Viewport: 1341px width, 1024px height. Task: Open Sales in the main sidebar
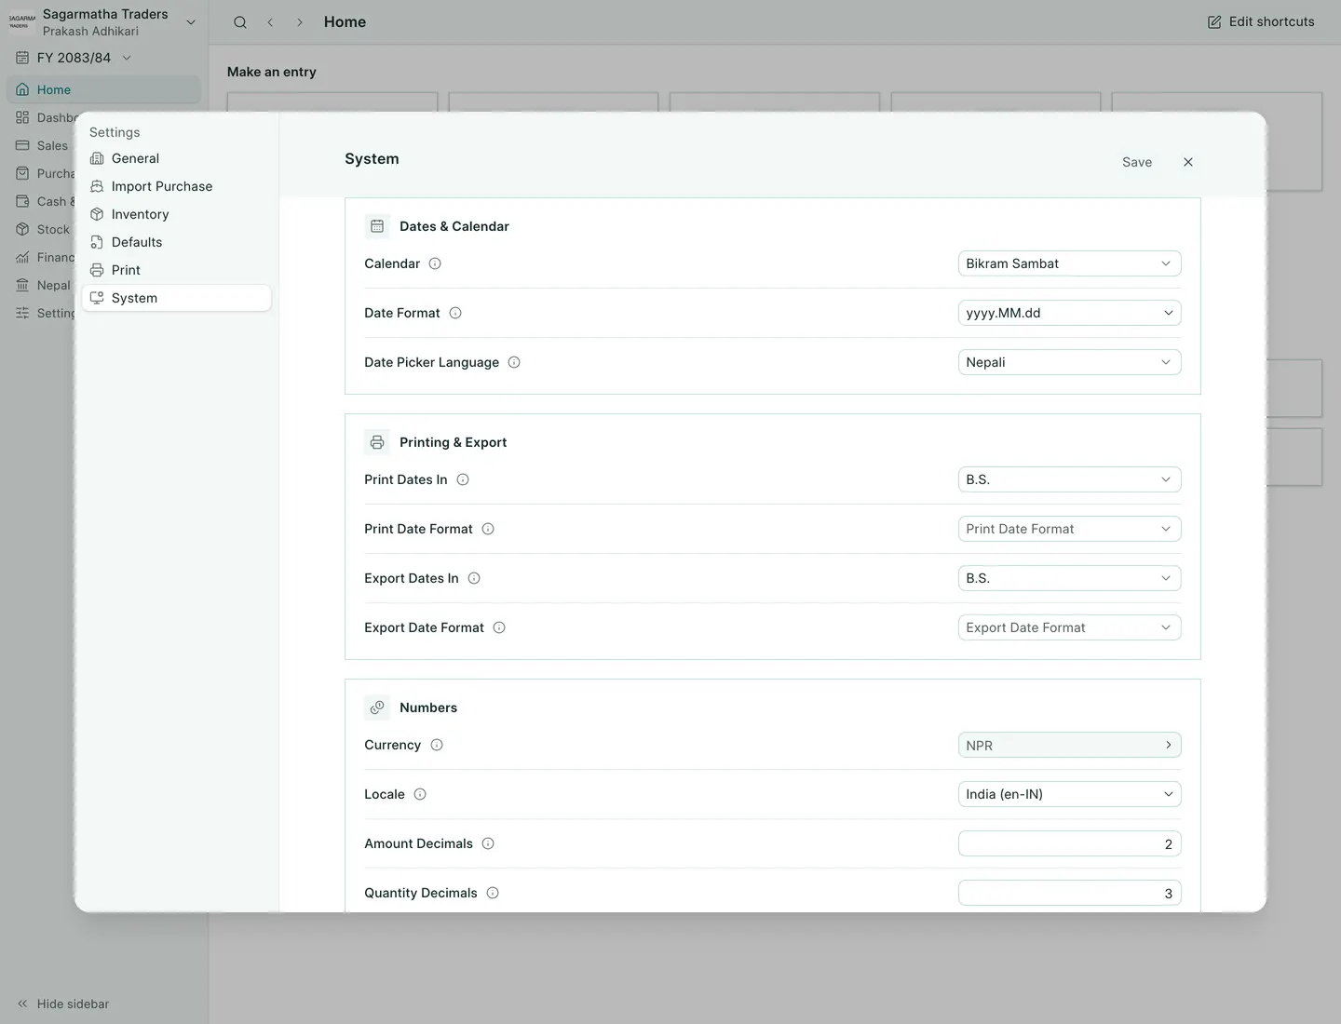tap(43, 145)
